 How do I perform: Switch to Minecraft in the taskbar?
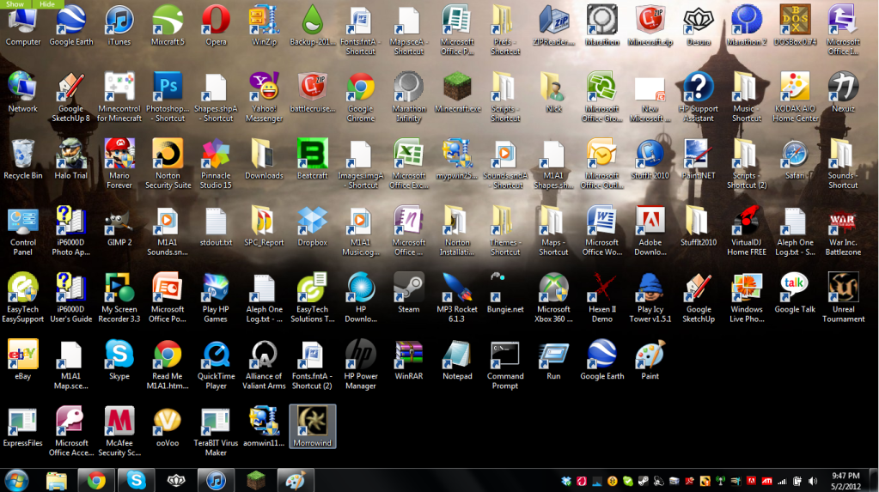[x=256, y=480]
